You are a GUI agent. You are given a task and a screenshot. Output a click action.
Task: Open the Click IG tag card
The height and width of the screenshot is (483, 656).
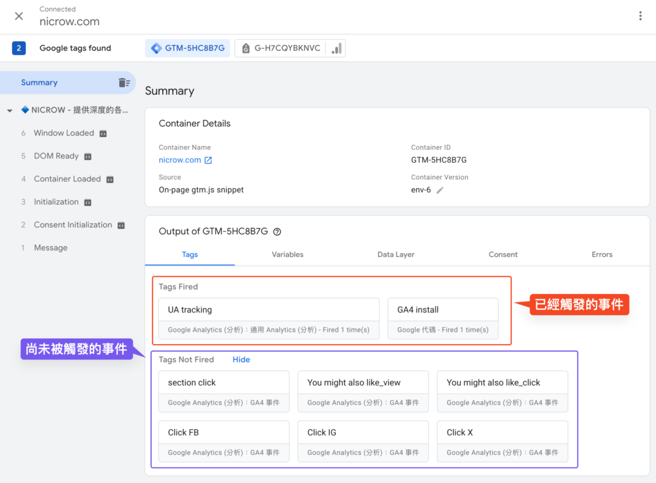tap(363, 441)
